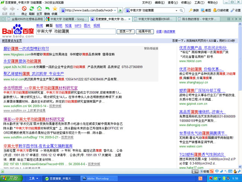
Task: Open more results from www.solidfilm.cn
Action: pyautogui.click(x=24, y=110)
